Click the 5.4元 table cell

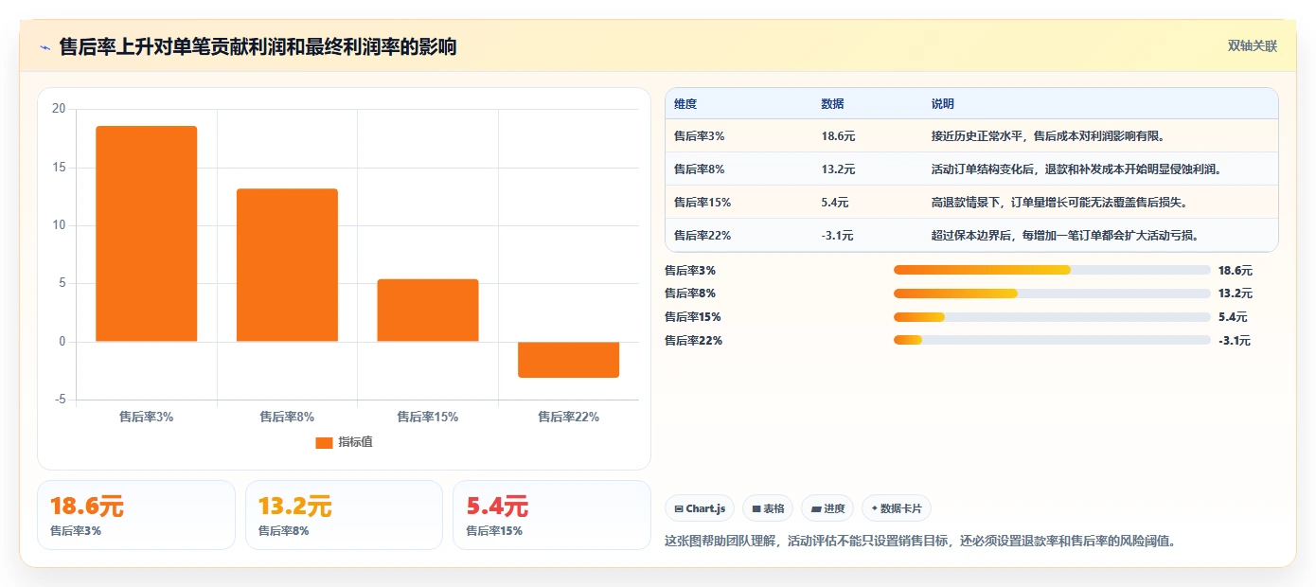tap(835, 203)
